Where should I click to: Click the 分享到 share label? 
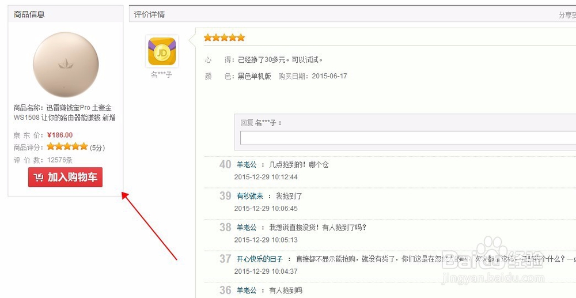pos(567,15)
